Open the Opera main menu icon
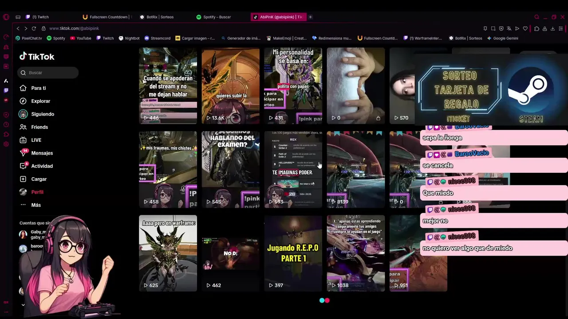Image resolution: width=568 pixels, height=319 pixels. point(6,17)
